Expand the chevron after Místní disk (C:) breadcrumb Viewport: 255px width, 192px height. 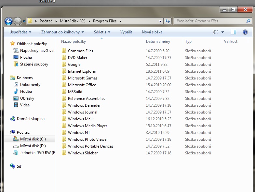coord(89,21)
